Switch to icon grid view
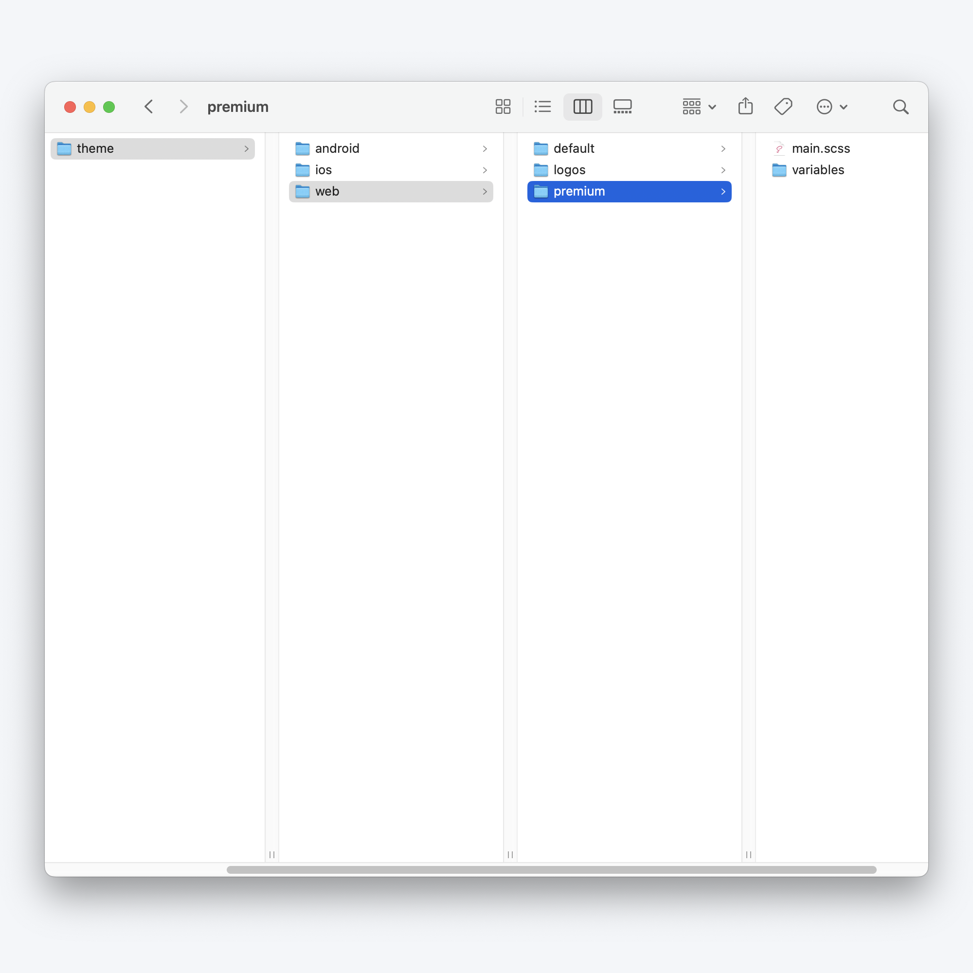 point(503,107)
